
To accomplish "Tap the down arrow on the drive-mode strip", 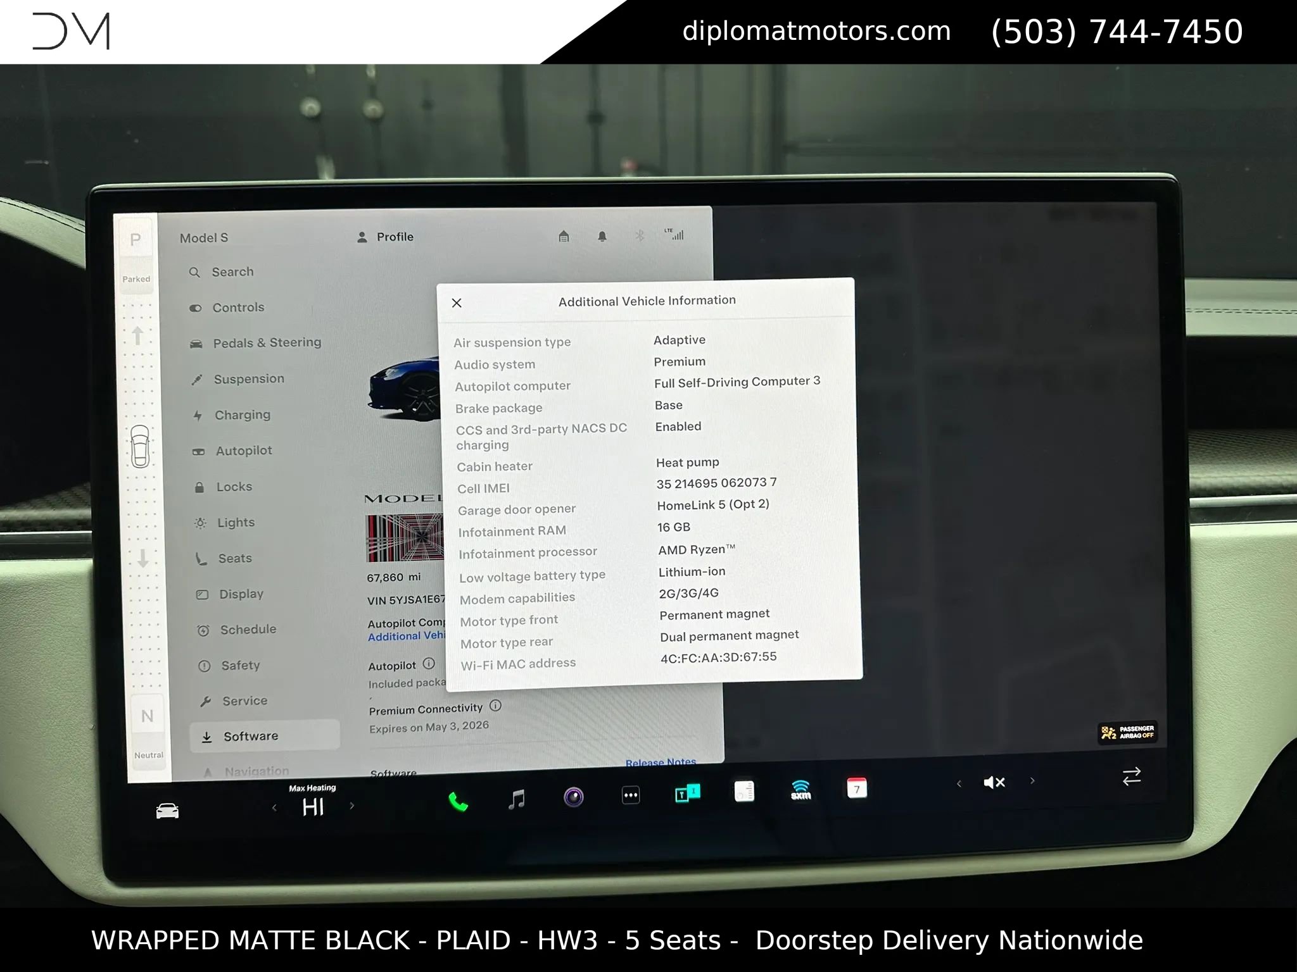I will tap(143, 558).
